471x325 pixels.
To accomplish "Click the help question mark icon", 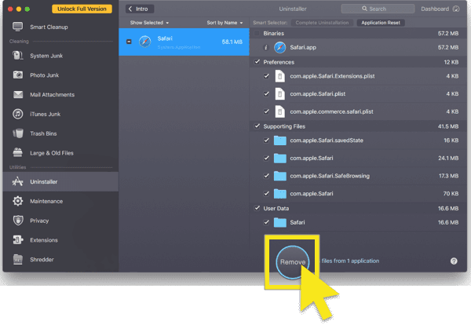I will coord(454,261).
